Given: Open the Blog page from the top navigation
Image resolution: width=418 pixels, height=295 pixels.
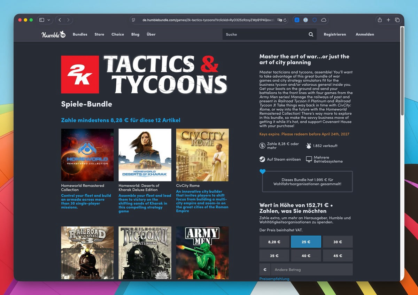Looking at the screenshot, I should coord(135,34).
